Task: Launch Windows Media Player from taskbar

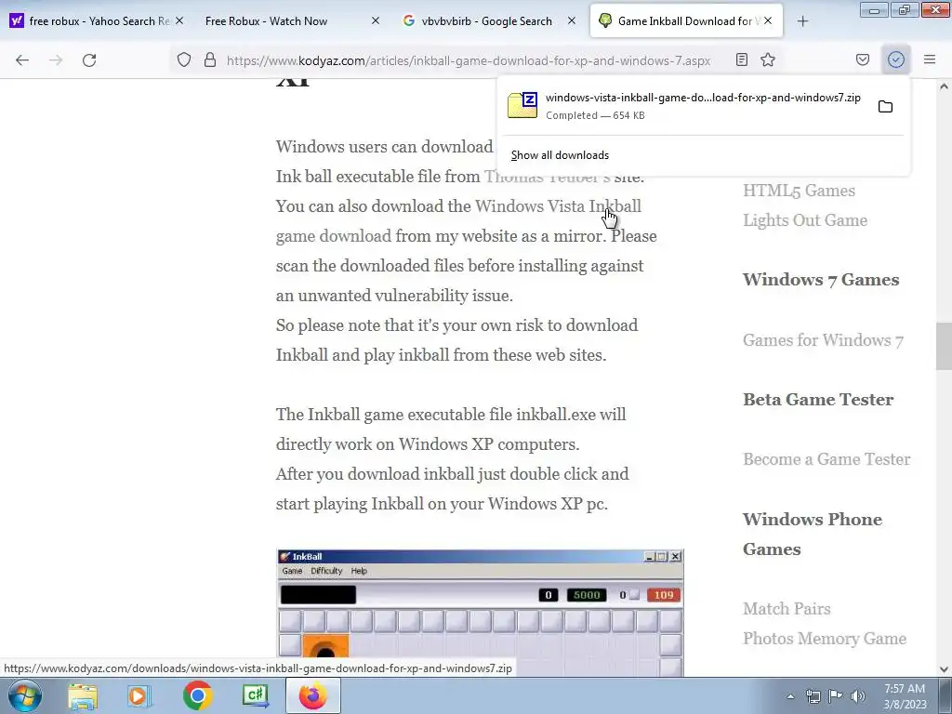Action: [x=139, y=695]
